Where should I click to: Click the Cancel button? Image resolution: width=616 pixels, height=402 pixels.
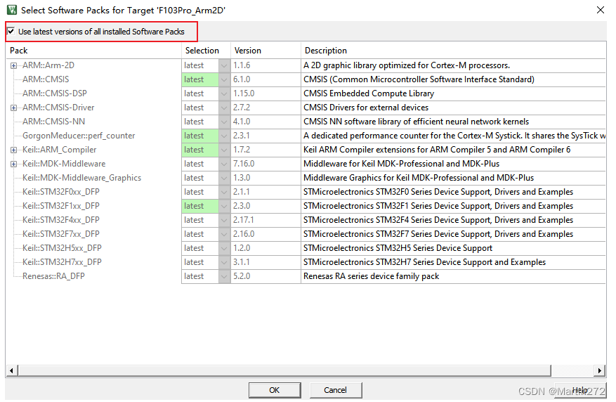click(x=336, y=390)
